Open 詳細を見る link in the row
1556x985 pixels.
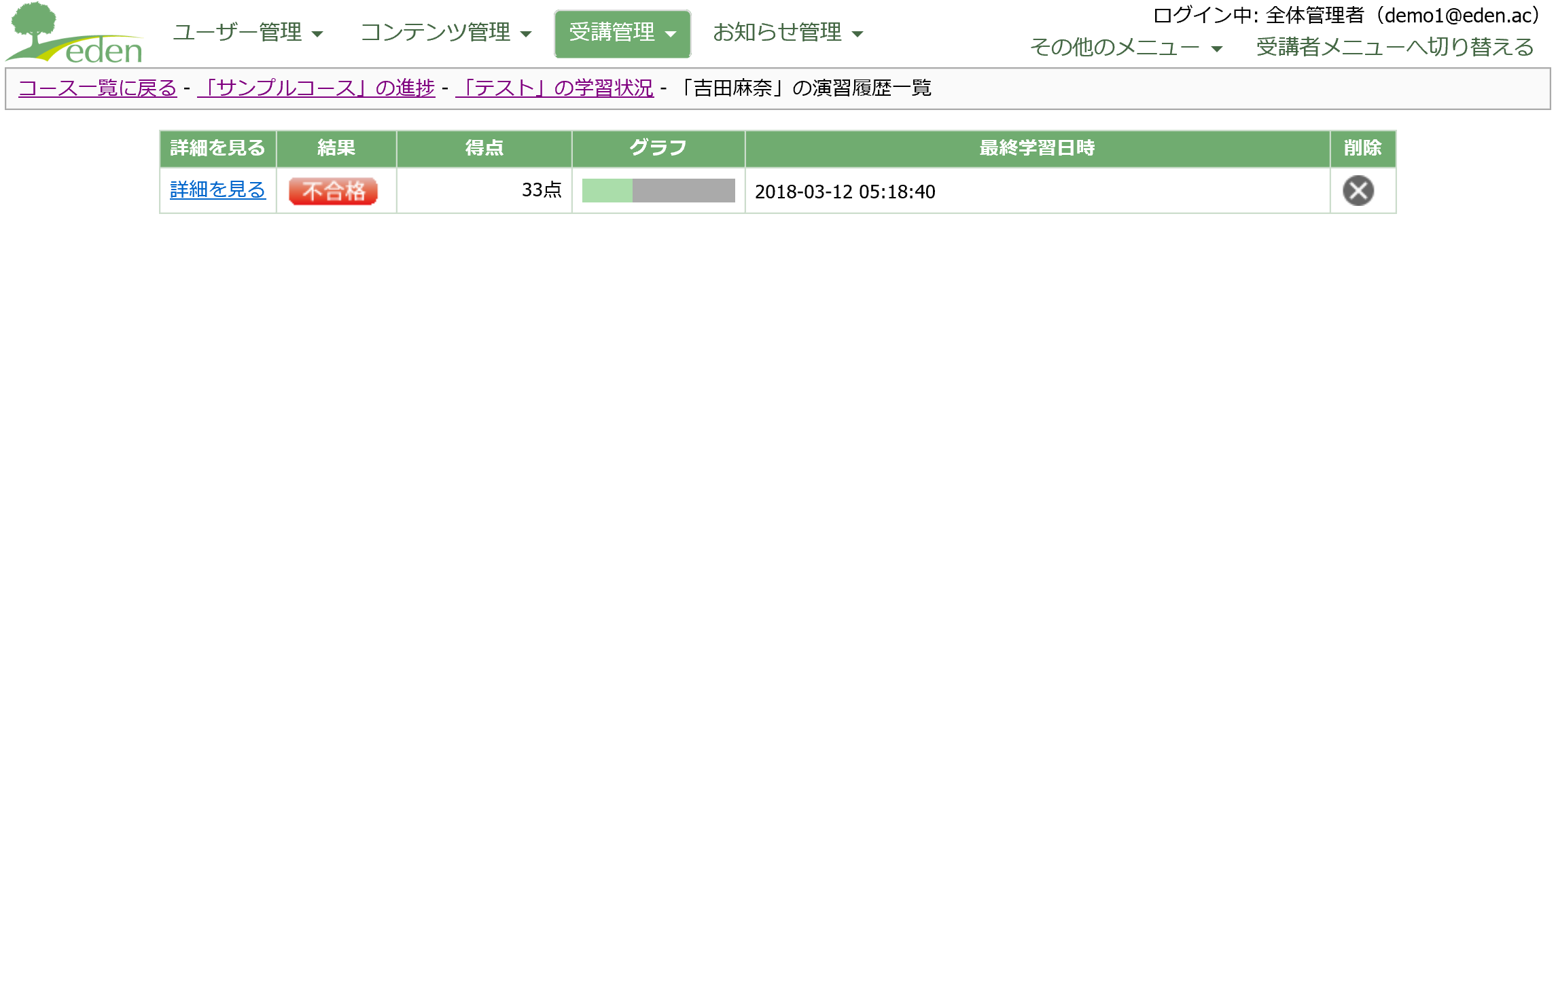(217, 190)
